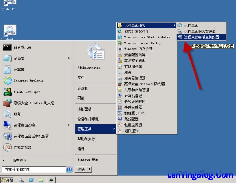Open 运行... from Start menu
Screen dimensions: 236x183
click(x=83, y=149)
